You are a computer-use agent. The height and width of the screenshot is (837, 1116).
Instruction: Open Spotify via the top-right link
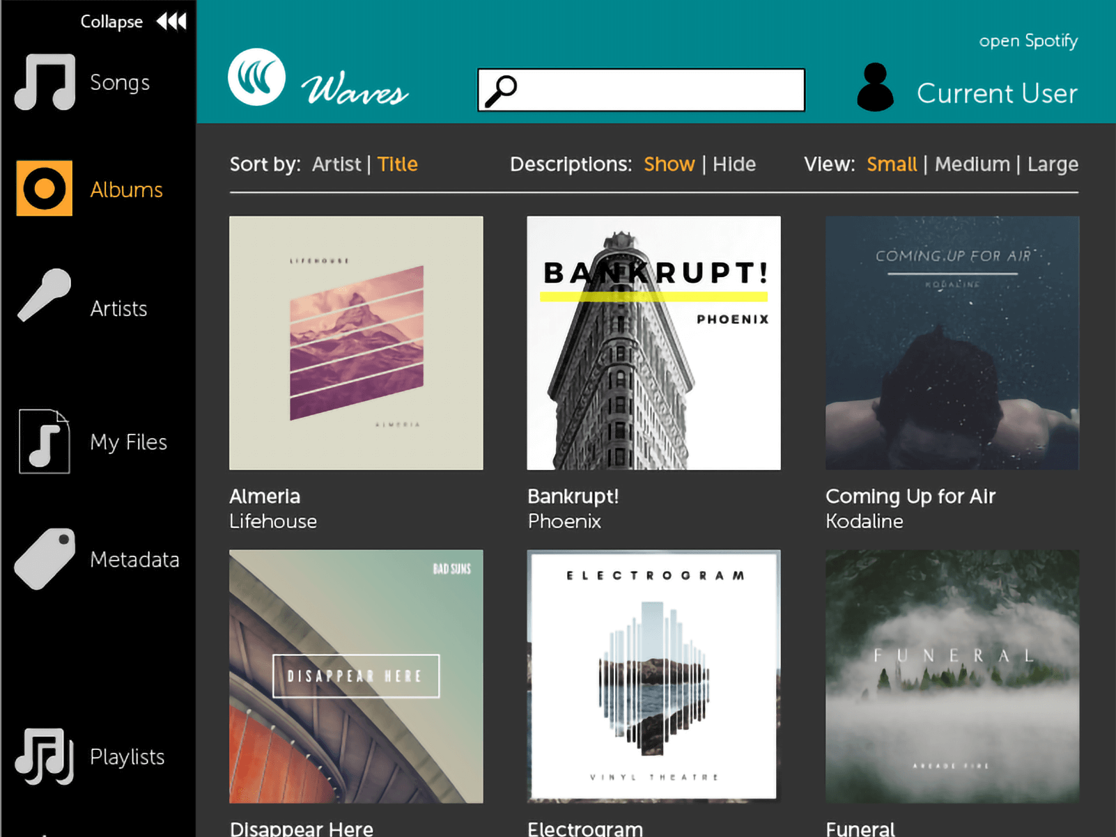pyautogui.click(x=1028, y=40)
